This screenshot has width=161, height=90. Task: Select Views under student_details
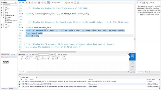8,19
